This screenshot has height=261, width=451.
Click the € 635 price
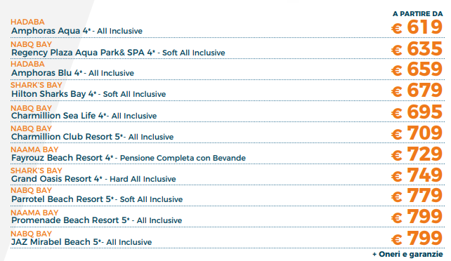click(x=417, y=49)
